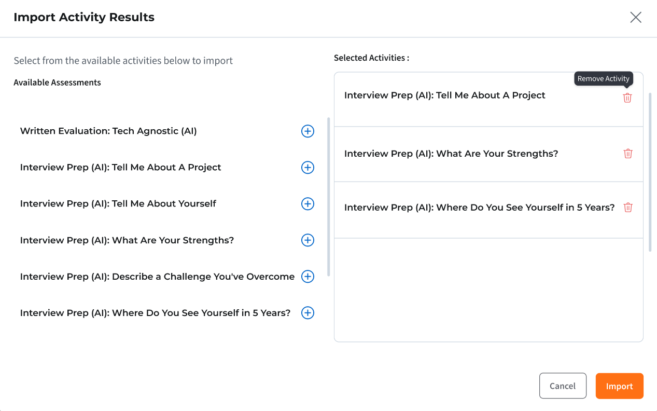The width and height of the screenshot is (657, 411).
Task: Add What Are Your Strengths activity
Action: tap(307, 240)
